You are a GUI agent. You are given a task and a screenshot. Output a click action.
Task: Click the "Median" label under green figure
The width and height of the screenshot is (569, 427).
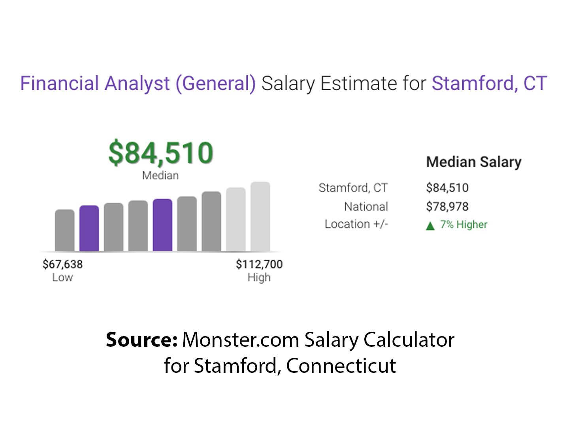[x=160, y=175]
